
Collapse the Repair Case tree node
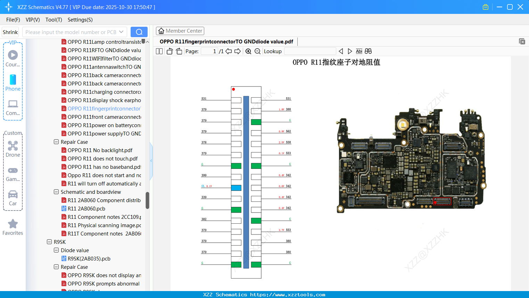56,142
